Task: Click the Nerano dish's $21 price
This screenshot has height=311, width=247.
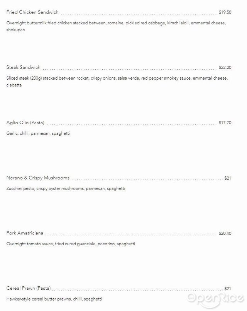Action: (228, 178)
